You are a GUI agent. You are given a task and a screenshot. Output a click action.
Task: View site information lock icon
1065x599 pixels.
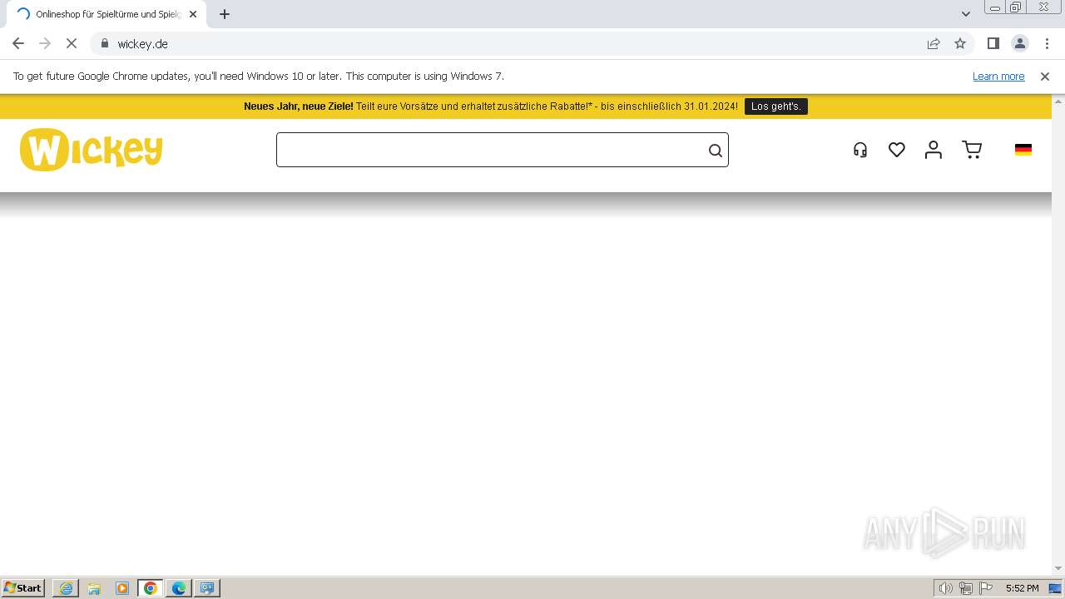tap(104, 43)
